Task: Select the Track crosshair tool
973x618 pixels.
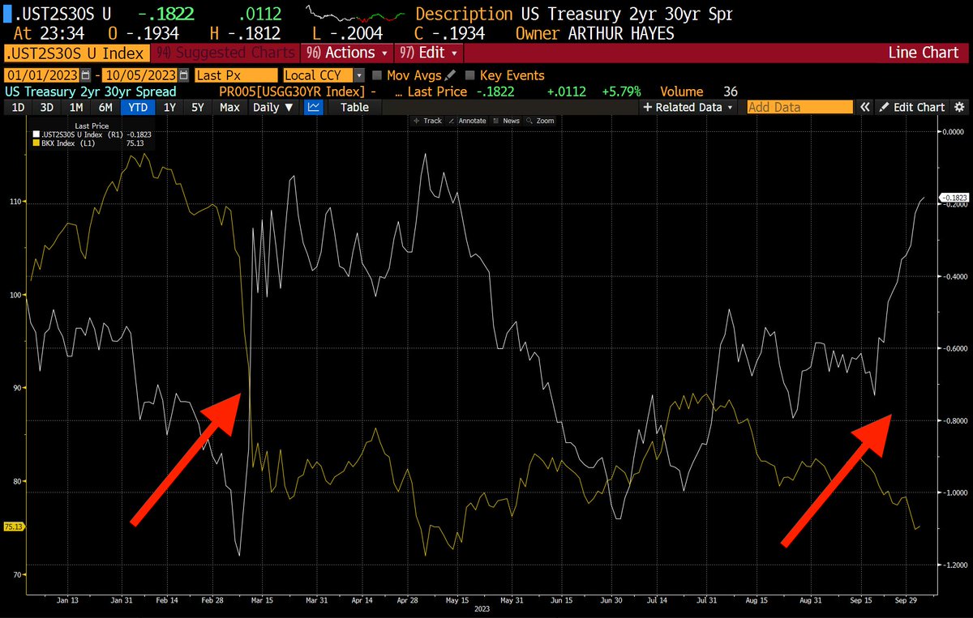Action: coord(431,120)
